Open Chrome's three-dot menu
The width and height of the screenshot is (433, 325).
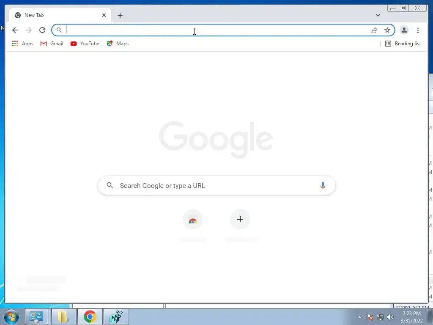418,30
